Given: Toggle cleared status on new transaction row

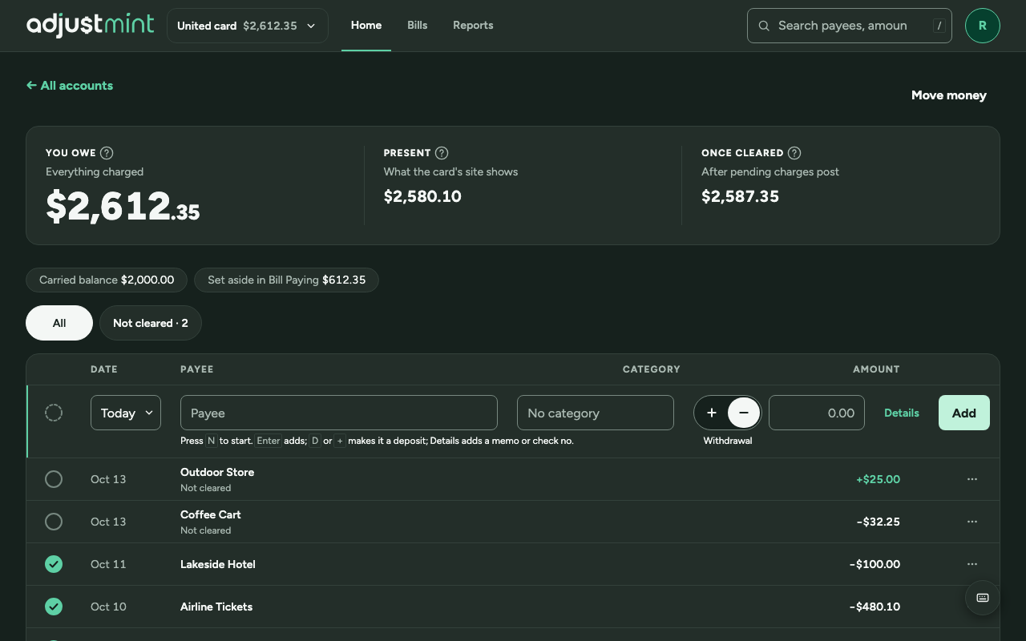Looking at the screenshot, I should coord(54,413).
